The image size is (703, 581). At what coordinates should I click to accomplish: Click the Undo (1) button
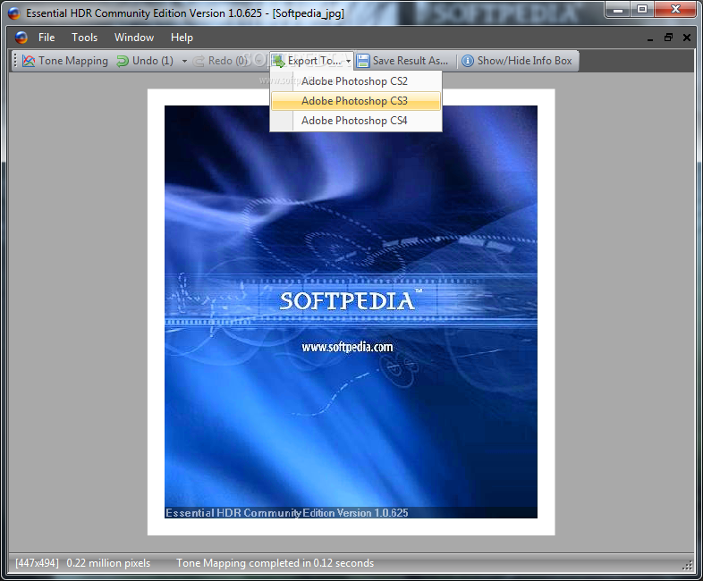click(145, 61)
